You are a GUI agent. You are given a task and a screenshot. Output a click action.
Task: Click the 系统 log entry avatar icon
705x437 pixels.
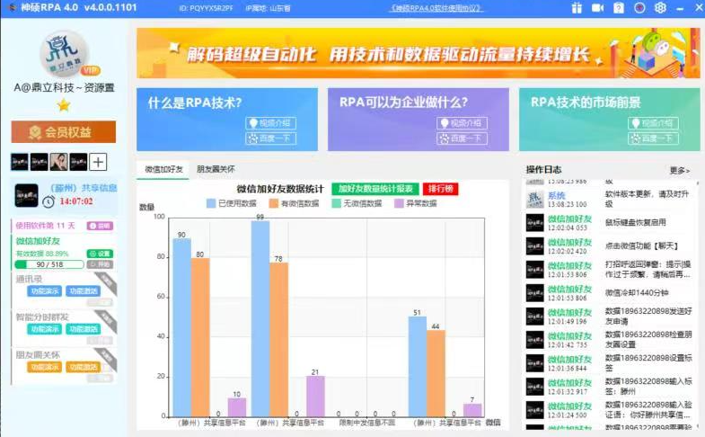[x=534, y=200]
